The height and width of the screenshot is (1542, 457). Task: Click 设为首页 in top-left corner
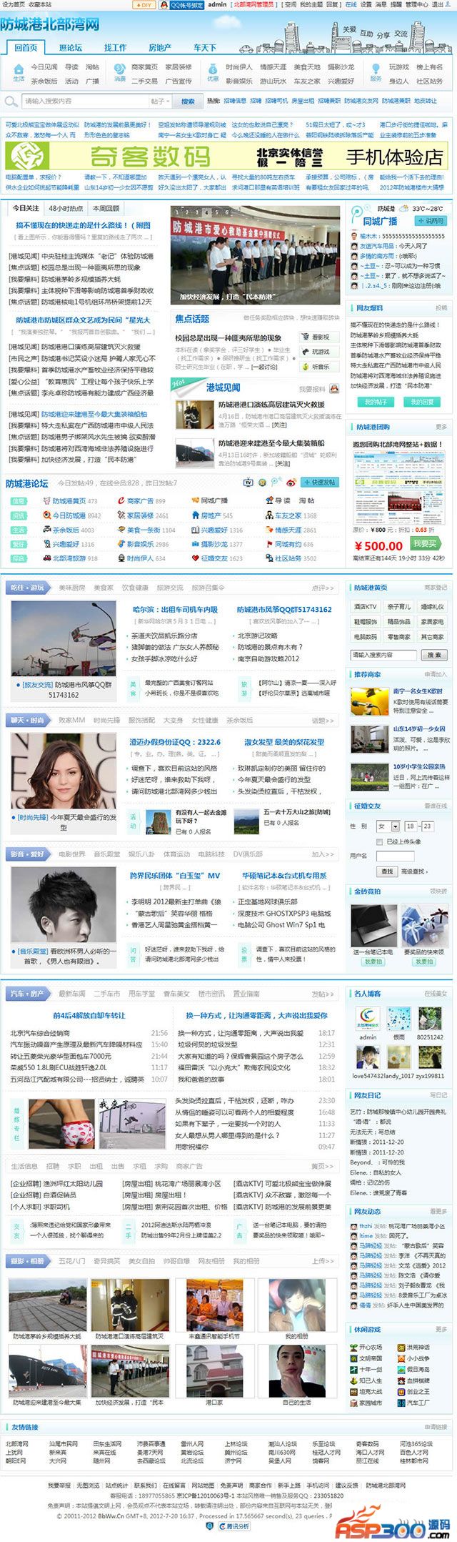pyautogui.click(x=14, y=4)
